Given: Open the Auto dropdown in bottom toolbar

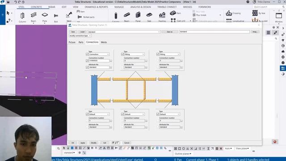Looking at the screenshot, I should coord(228,148).
